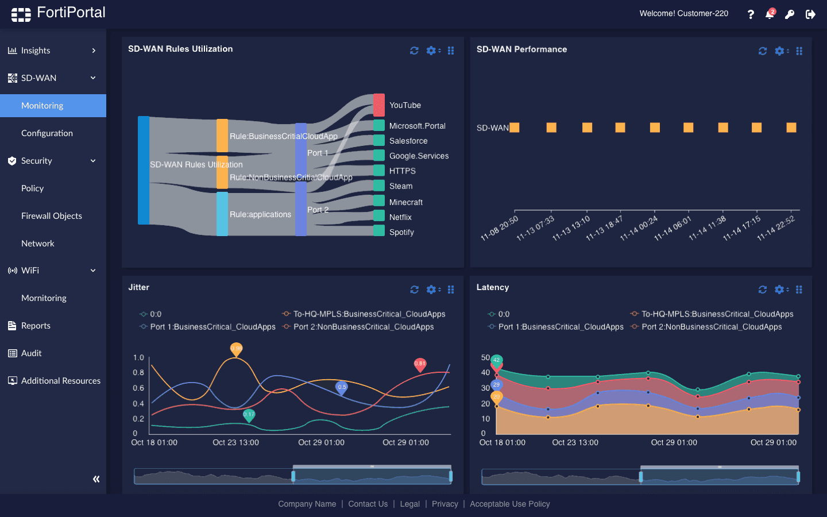Open Firewall Objects menu item

click(53, 216)
